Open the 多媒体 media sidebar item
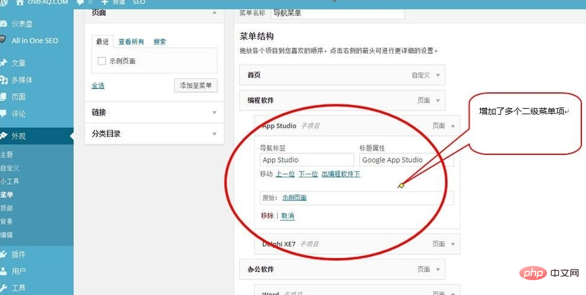This screenshot has height=295, width=586. [22, 80]
